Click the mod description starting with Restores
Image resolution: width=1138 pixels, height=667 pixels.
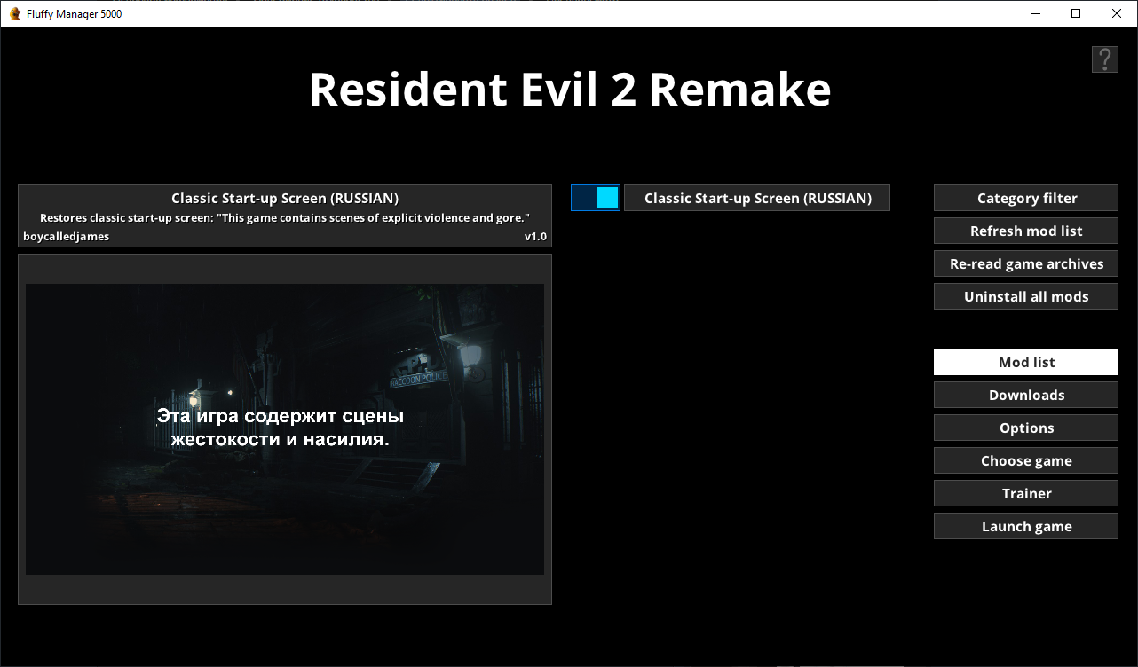pos(285,217)
